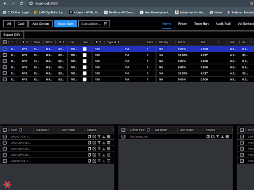The height and width of the screenshot is (190, 254).
Task: Check the TSI Coking Jan row checkbox
Action: pyautogui.click(x=123, y=137)
